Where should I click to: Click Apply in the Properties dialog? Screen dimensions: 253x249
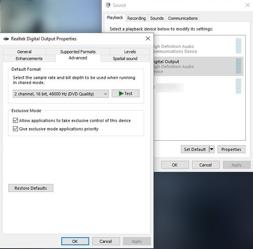pos(137,241)
